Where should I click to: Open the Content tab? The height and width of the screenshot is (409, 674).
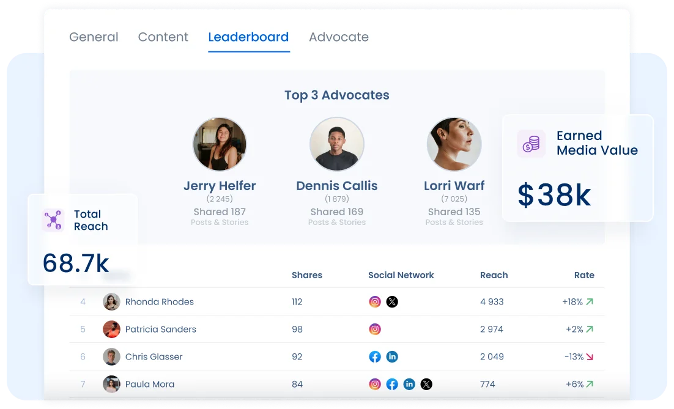163,37
